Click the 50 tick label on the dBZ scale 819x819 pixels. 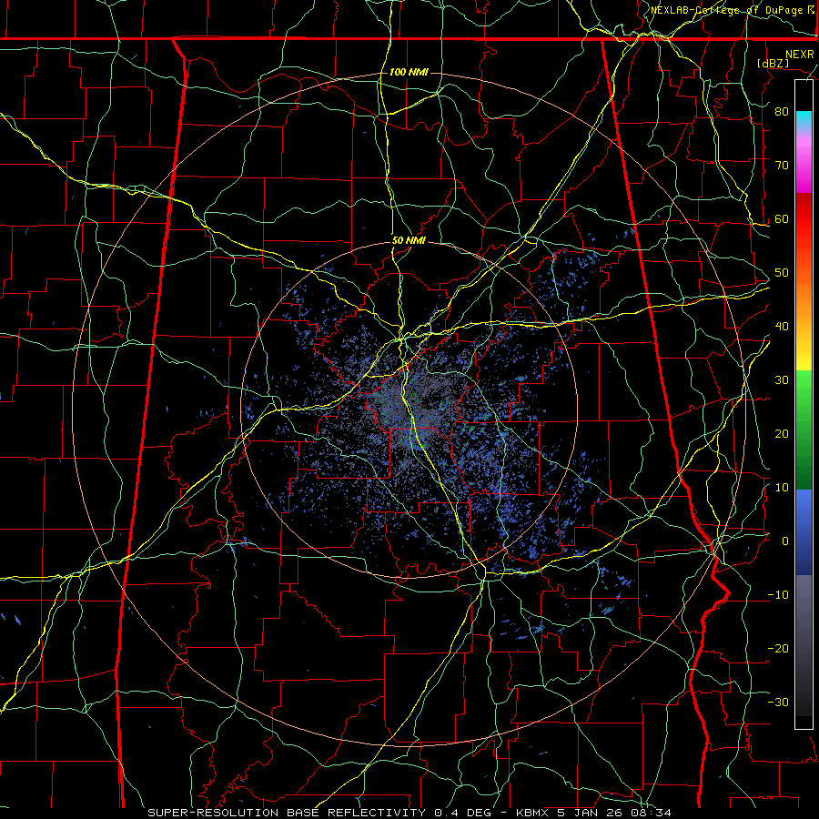782,273
